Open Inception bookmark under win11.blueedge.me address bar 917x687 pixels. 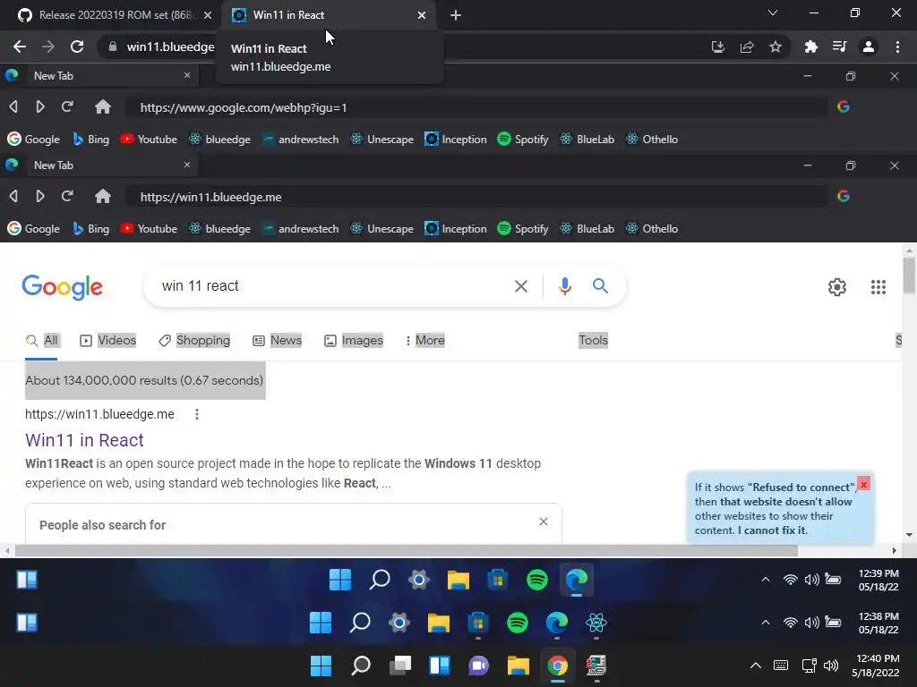click(x=456, y=228)
